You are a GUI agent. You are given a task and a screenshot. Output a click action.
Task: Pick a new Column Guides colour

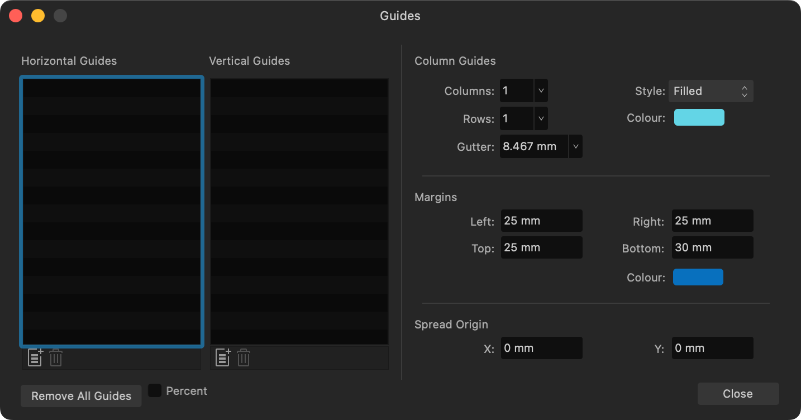tap(699, 117)
